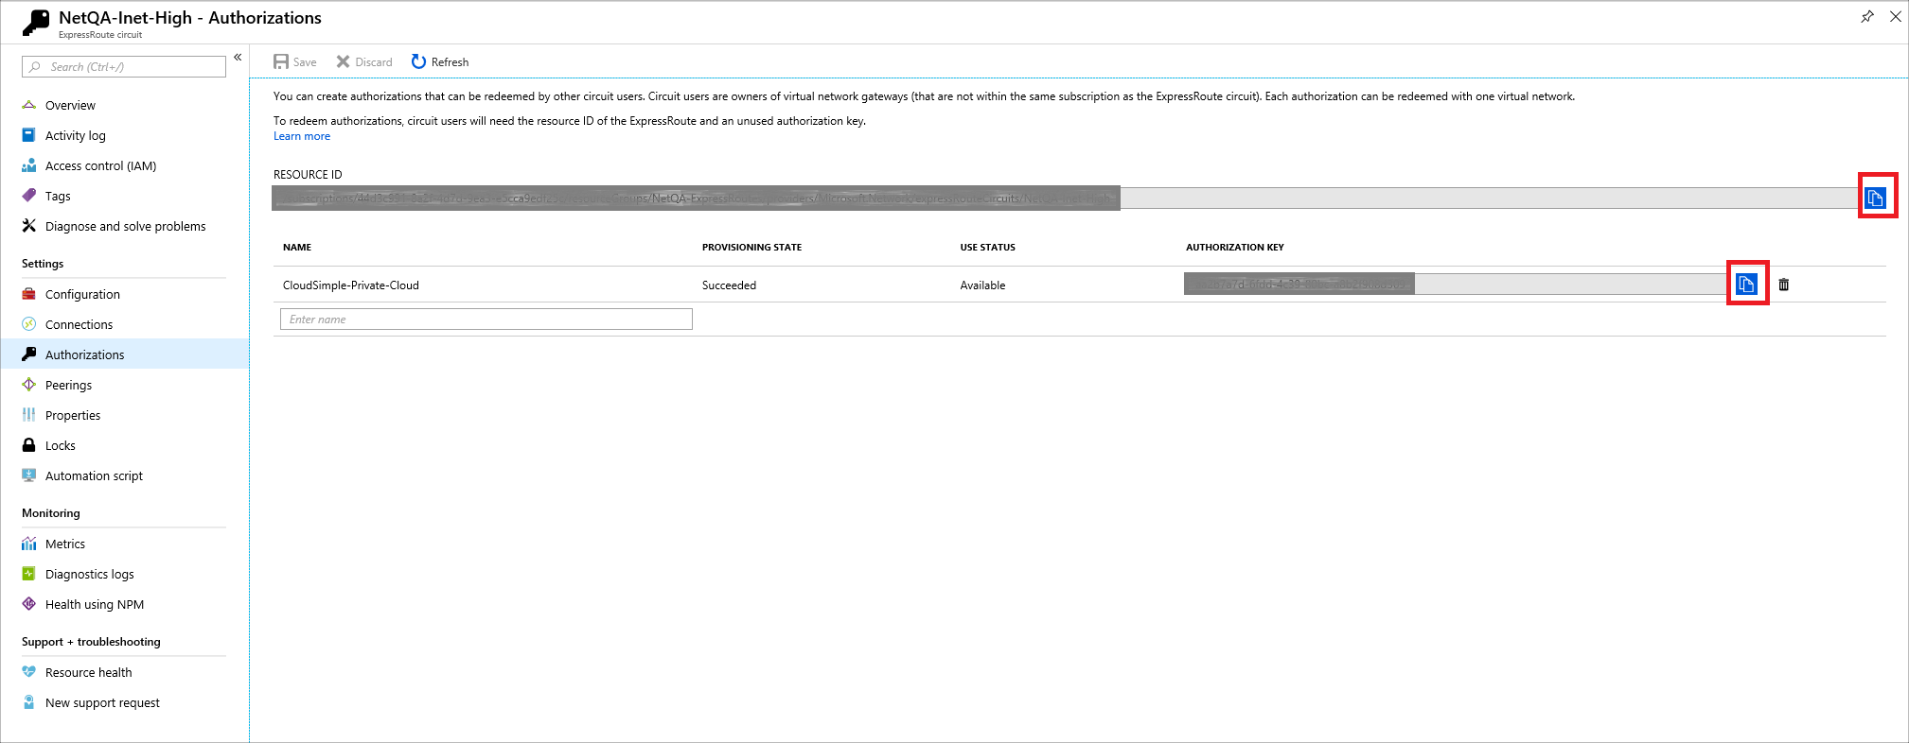1909x743 pixels.
Task: Close the Authorizations blade
Action: (x=1896, y=16)
